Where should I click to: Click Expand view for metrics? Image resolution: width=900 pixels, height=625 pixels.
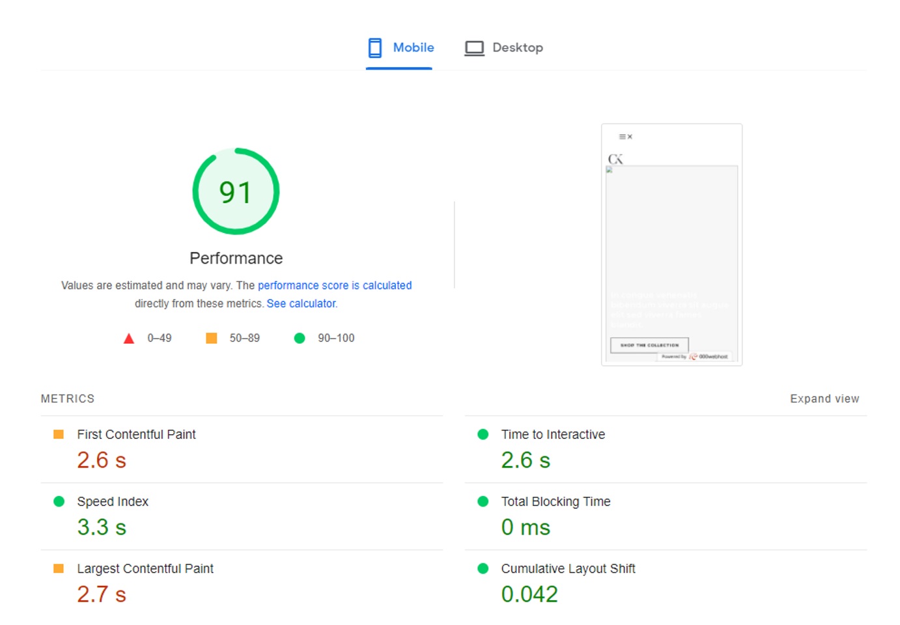click(x=824, y=398)
